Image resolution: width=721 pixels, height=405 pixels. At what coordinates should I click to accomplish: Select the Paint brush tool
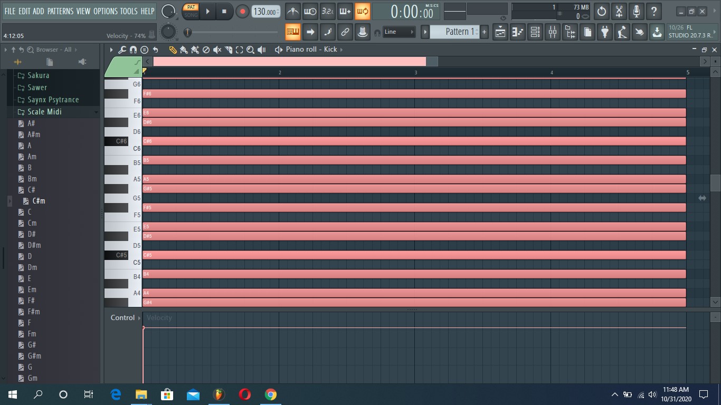pos(184,50)
